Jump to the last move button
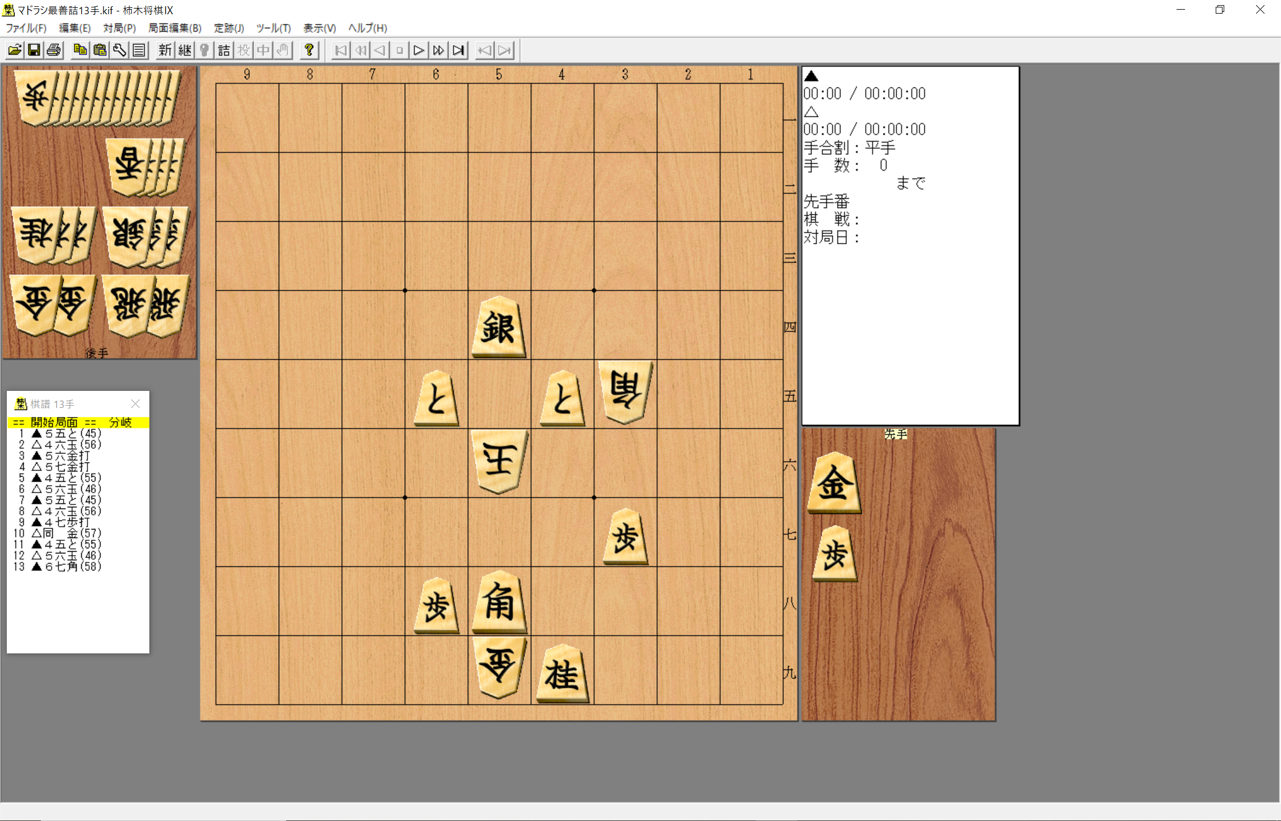Screen dimensions: 1281x821 (458, 51)
